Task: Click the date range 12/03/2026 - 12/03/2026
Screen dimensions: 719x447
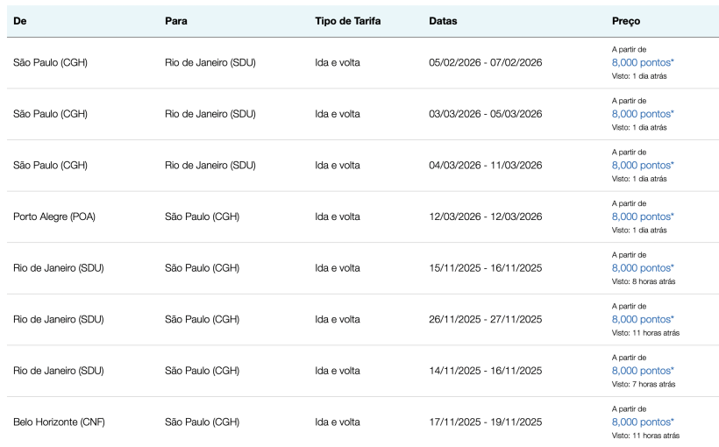Action: (x=485, y=216)
